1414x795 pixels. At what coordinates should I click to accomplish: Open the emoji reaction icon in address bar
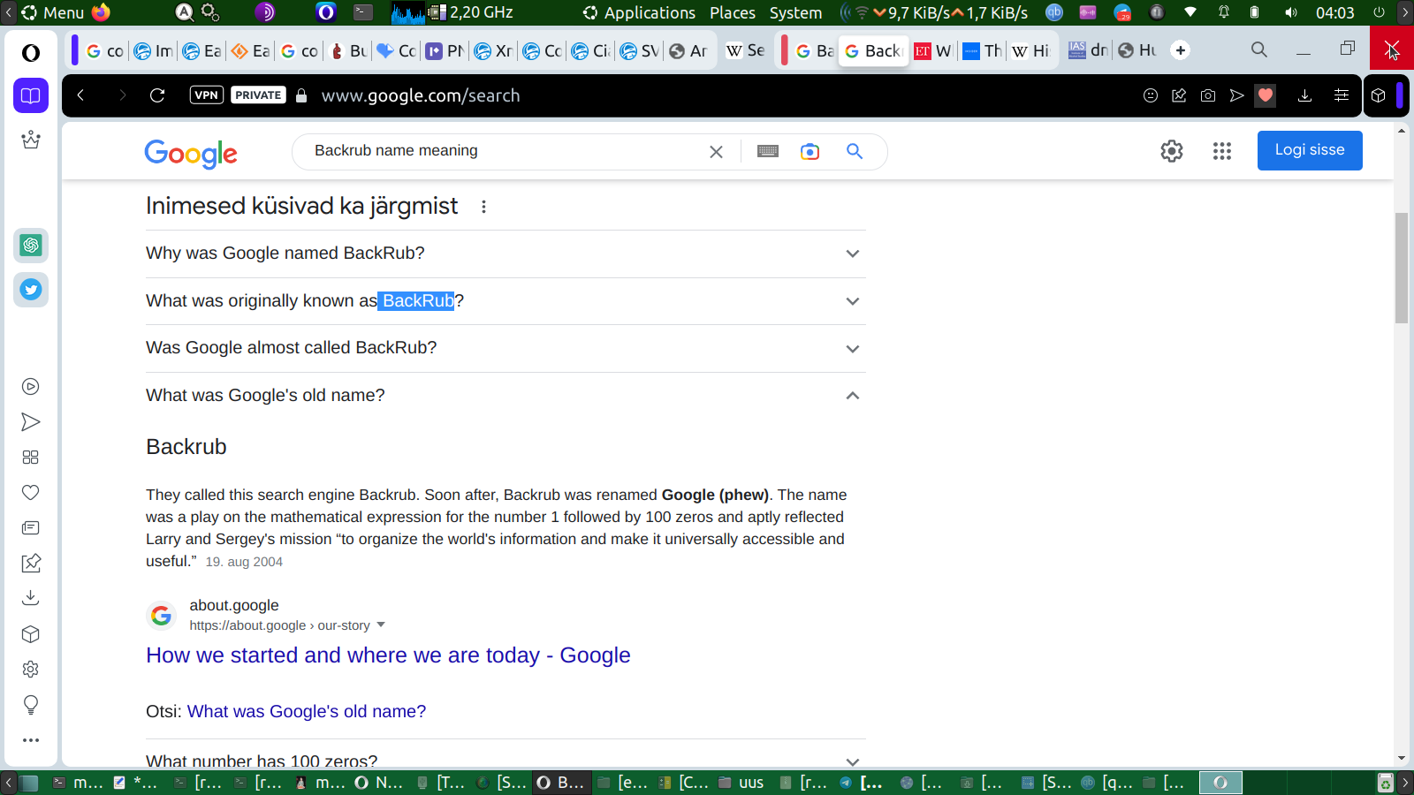[1151, 95]
